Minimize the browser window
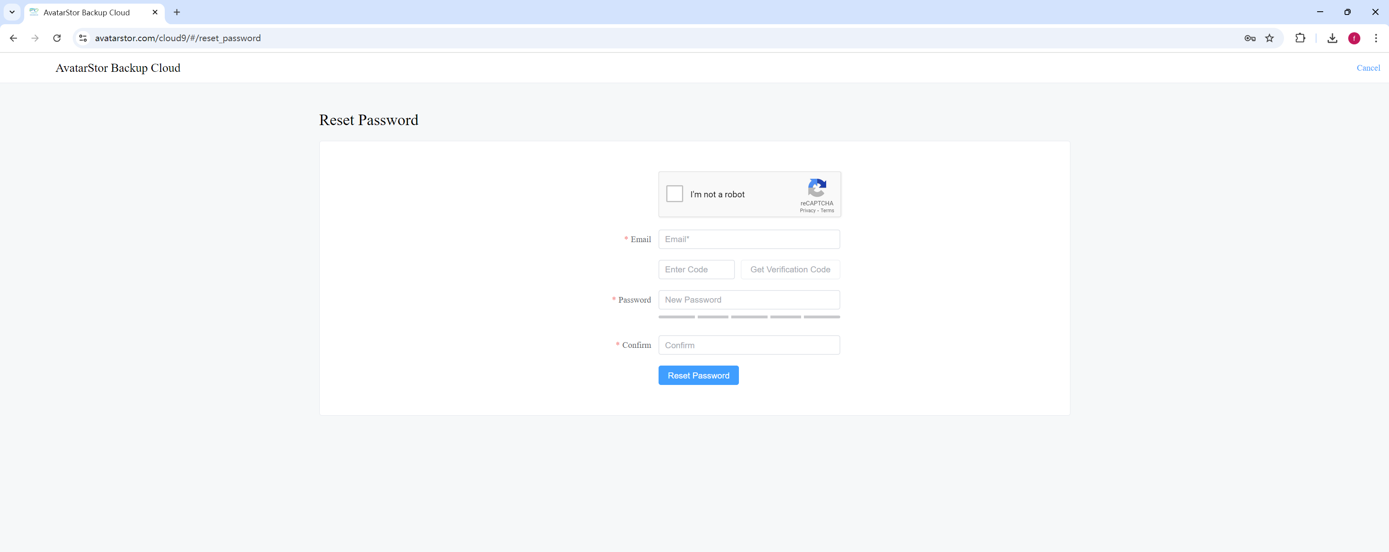Screen dimensions: 1389x552 point(1320,12)
